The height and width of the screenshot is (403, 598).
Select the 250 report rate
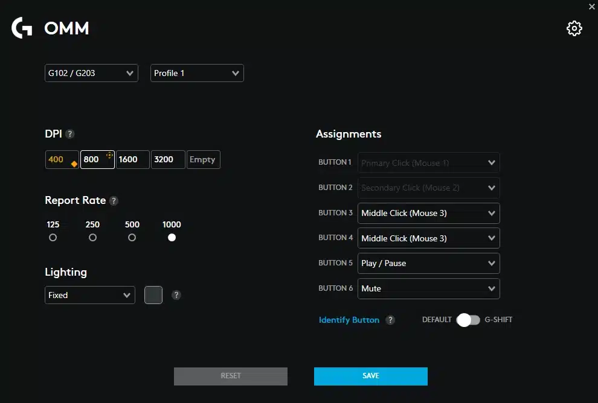pos(92,237)
